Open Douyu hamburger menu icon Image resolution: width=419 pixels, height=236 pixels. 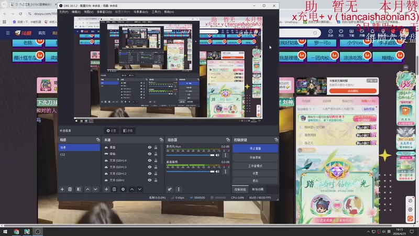click(x=8, y=33)
